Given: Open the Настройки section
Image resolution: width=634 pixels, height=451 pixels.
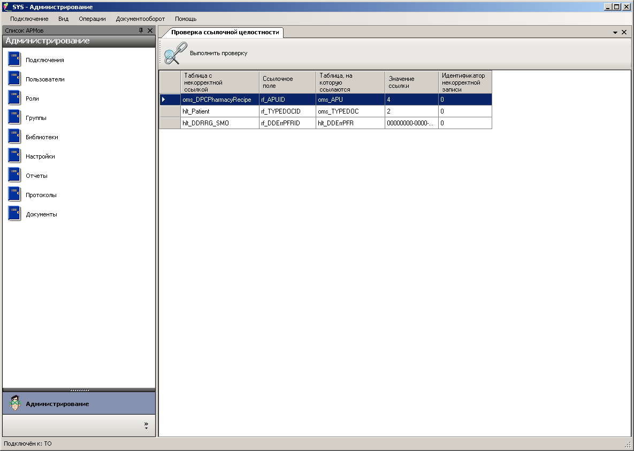Looking at the screenshot, I should coord(40,156).
